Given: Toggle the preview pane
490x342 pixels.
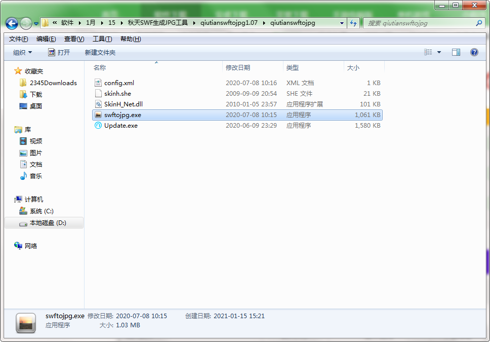Looking at the screenshot, I should click(456, 52).
